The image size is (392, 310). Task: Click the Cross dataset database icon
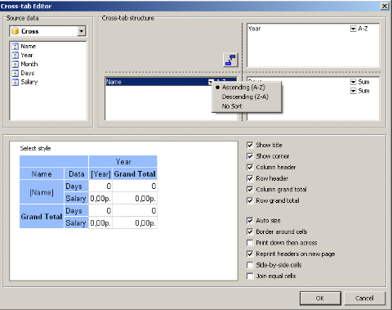coord(16,31)
